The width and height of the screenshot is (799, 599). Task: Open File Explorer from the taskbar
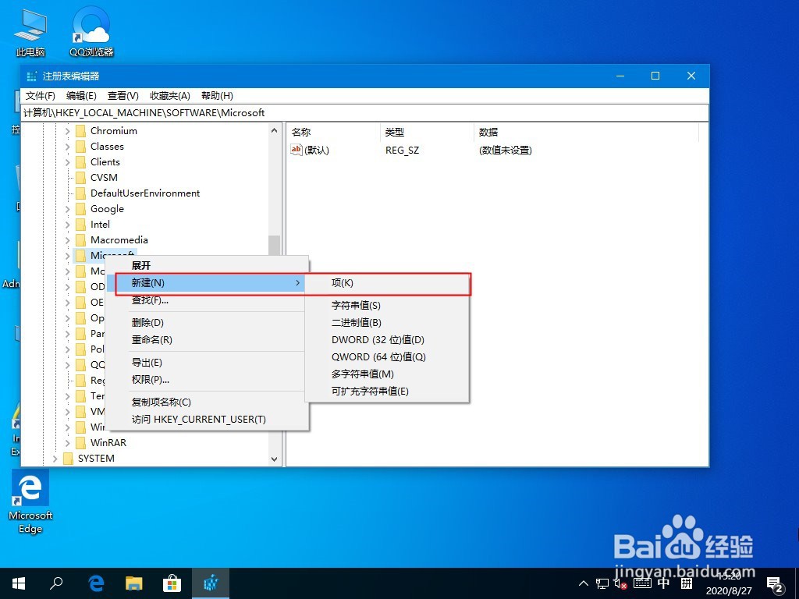[134, 583]
